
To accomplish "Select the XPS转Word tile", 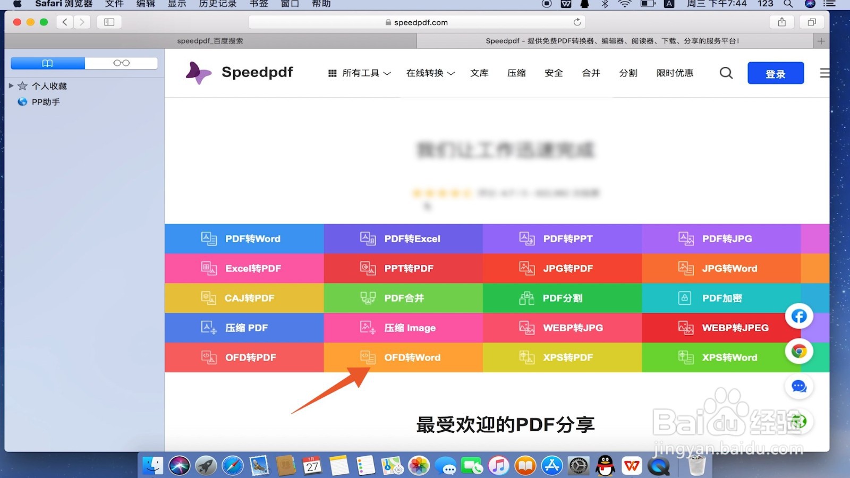I will tap(721, 357).
